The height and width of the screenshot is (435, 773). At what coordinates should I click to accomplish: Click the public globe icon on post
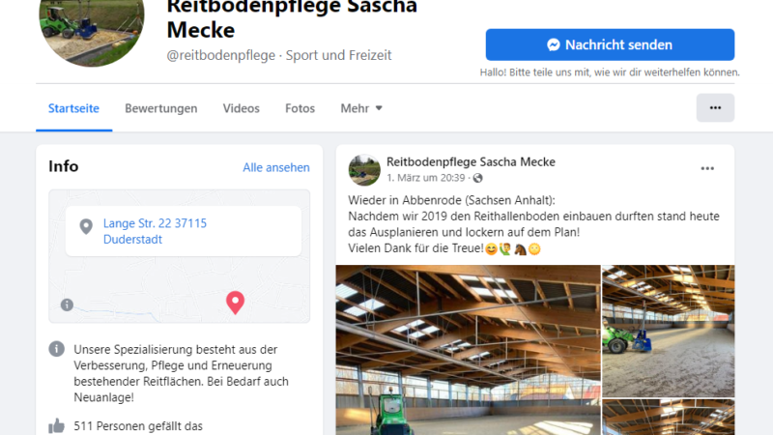pos(477,178)
